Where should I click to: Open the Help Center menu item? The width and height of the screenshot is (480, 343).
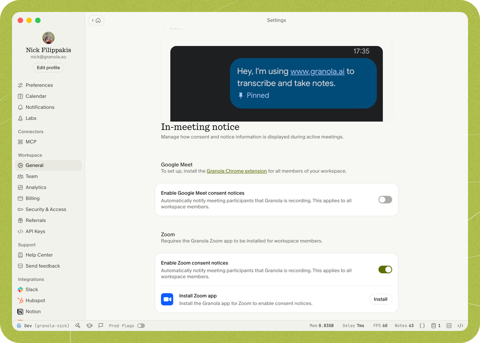pos(48,255)
